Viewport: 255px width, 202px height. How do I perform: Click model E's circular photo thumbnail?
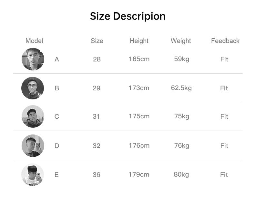click(x=33, y=175)
